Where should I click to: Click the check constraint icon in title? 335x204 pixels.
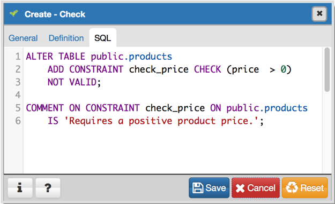tap(14, 14)
